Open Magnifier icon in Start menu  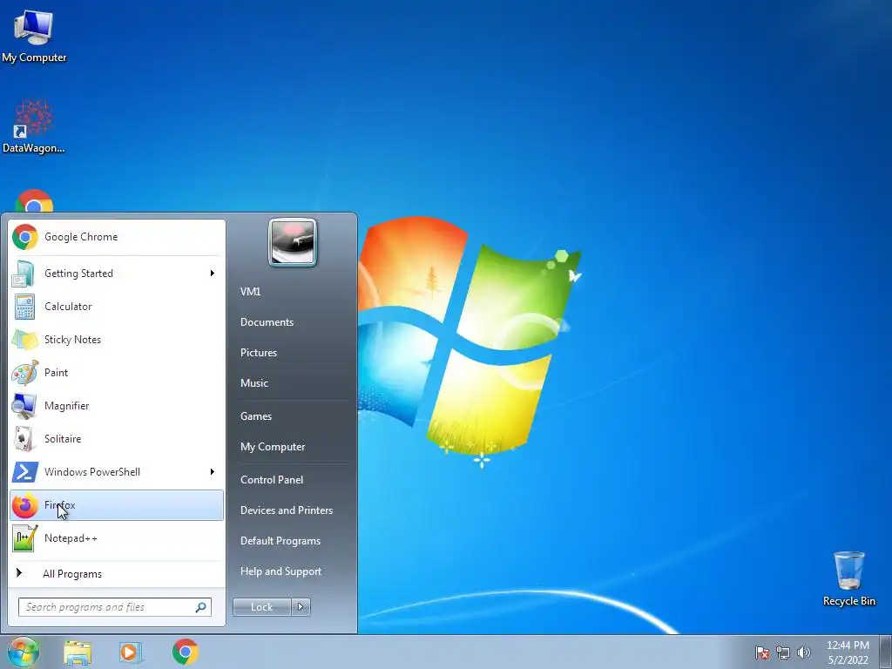(x=24, y=406)
